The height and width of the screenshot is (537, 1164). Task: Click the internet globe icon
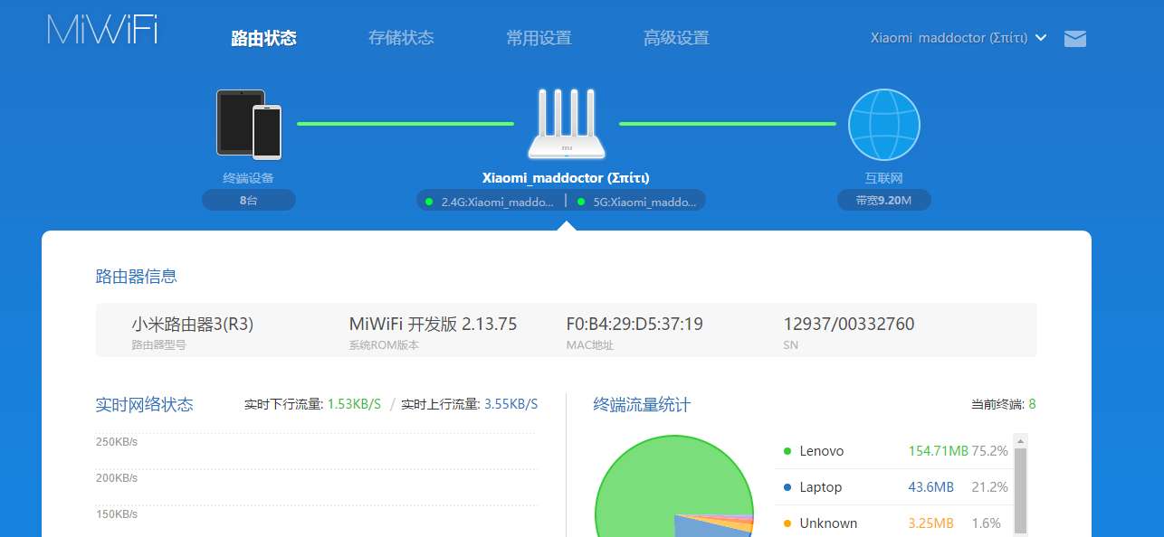coord(883,125)
